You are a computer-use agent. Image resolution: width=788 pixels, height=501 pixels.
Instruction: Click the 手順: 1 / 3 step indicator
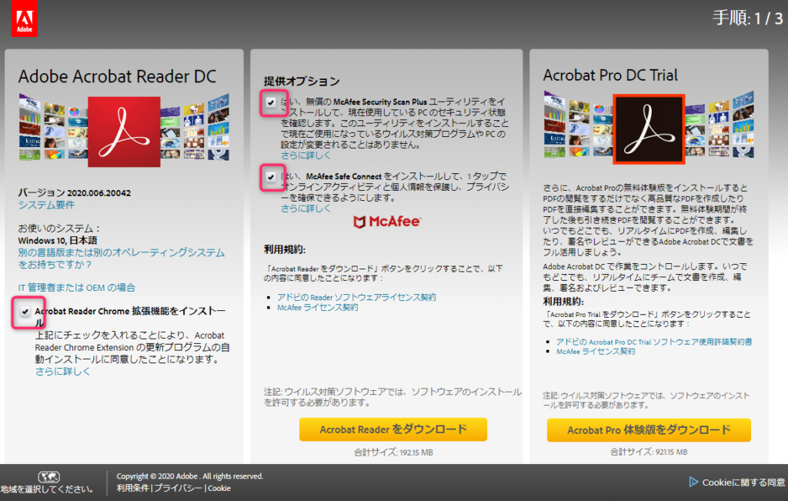tap(748, 18)
